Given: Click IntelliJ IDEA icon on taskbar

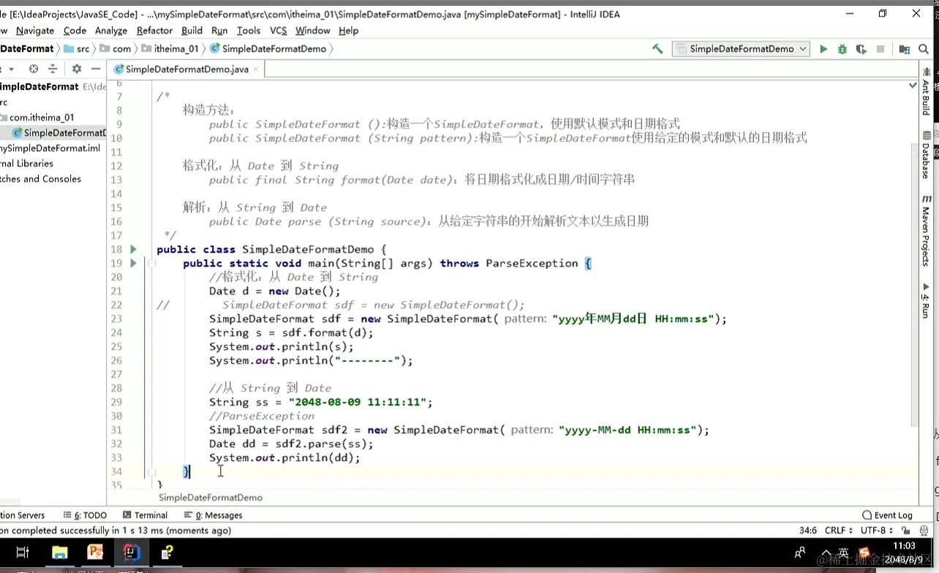Looking at the screenshot, I should tap(132, 553).
